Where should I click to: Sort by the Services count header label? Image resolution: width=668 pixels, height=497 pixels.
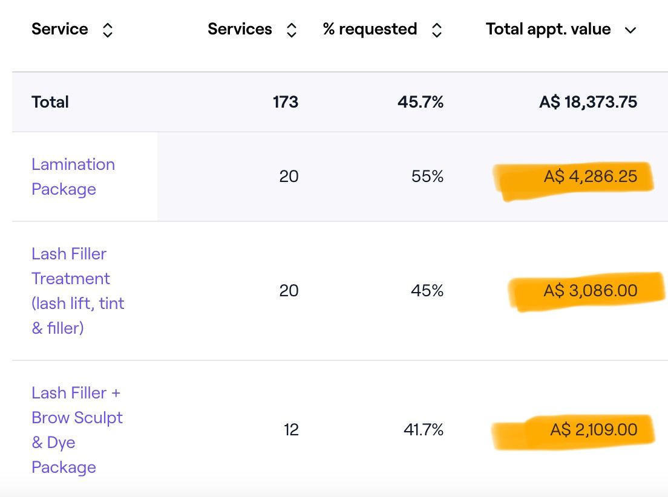(240, 29)
